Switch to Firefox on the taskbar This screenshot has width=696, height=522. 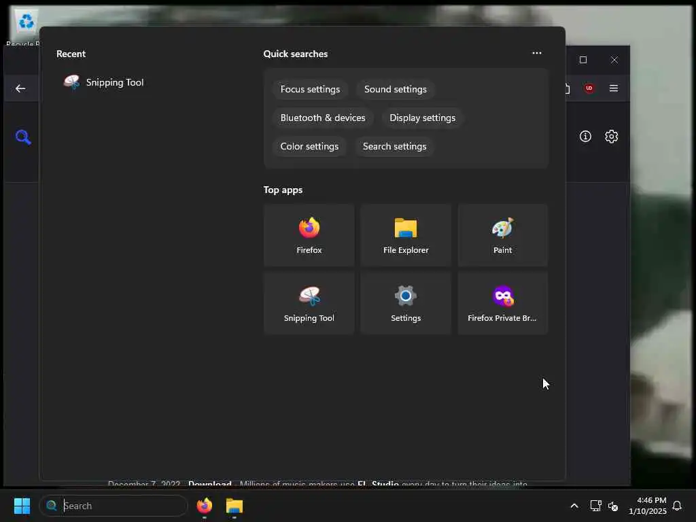pyautogui.click(x=204, y=506)
